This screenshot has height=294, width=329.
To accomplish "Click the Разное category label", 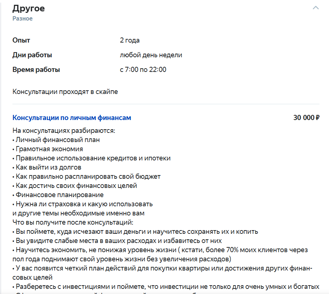I will (23, 18).
